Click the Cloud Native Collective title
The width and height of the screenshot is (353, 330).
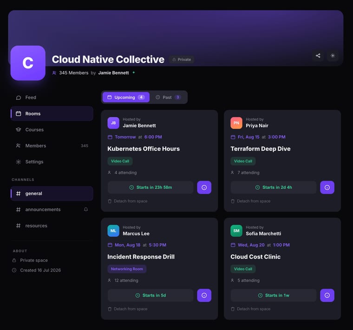[x=108, y=59]
